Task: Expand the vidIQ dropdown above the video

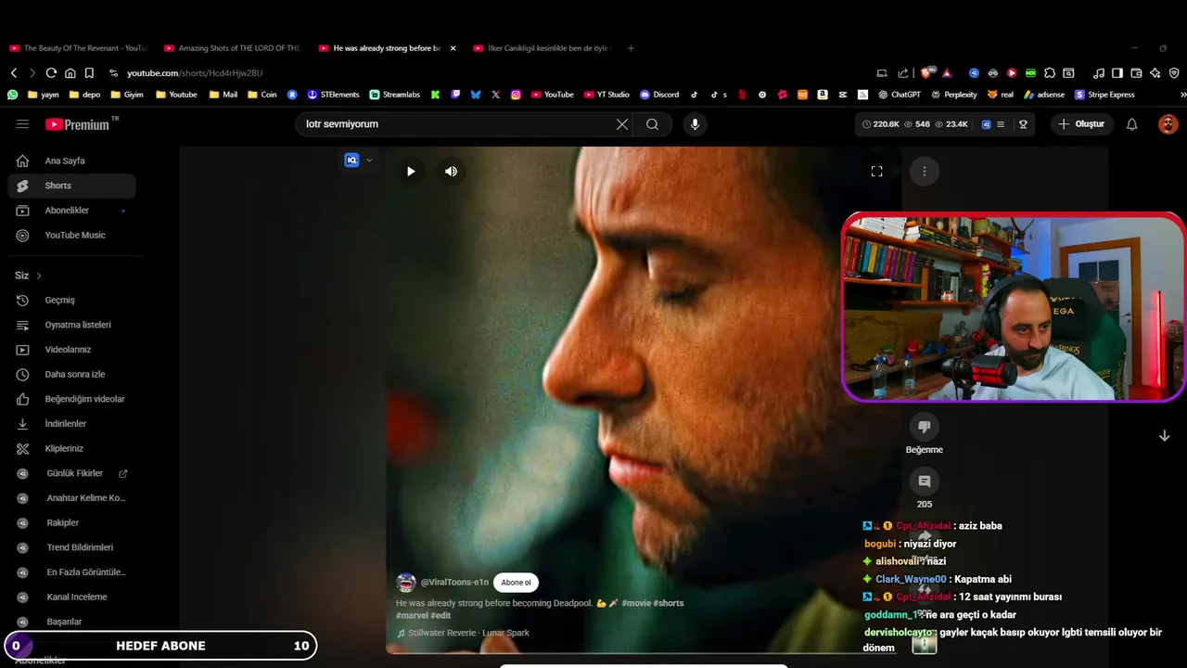Action: [x=369, y=160]
